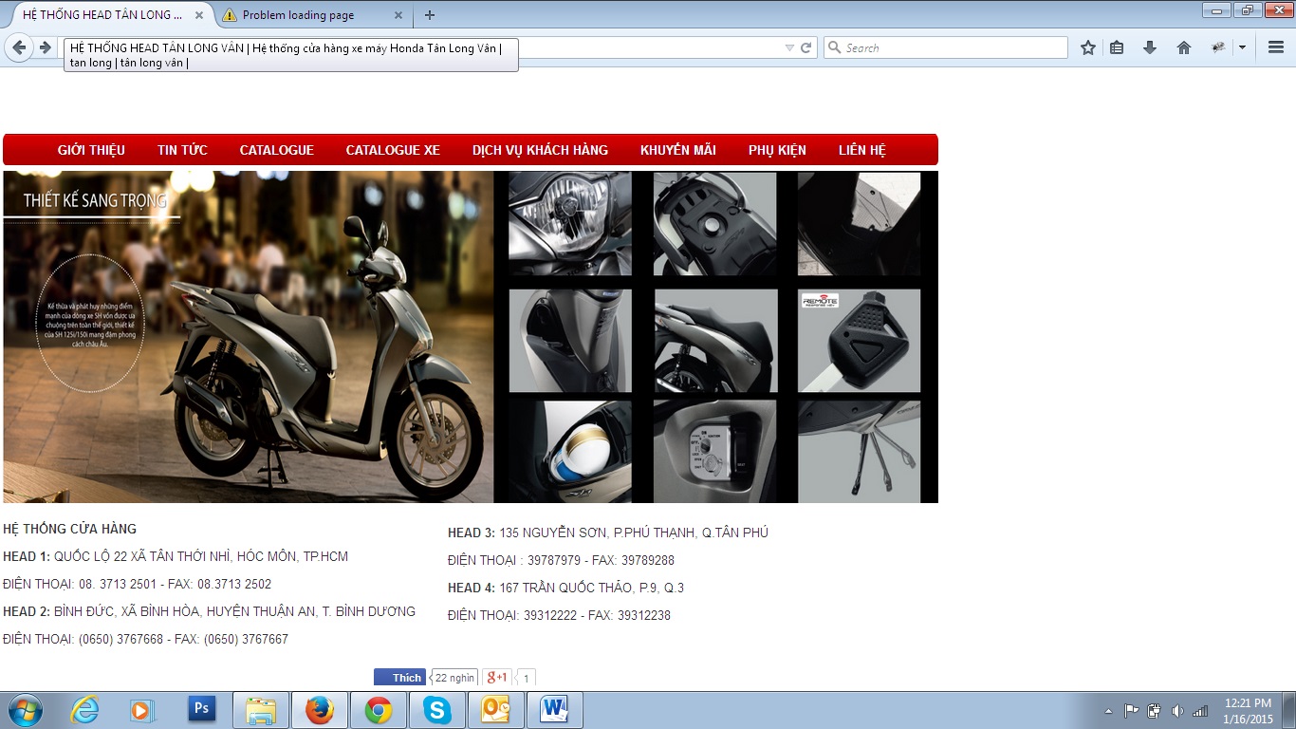
Task: Click the Facebook Thích like button
Action: pos(399,678)
